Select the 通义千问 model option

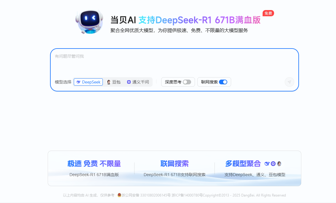[x=138, y=82]
